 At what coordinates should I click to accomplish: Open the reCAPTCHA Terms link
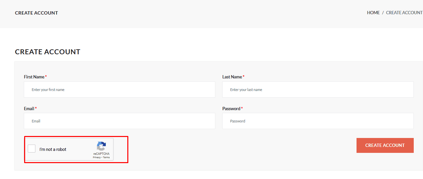click(106, 157)
